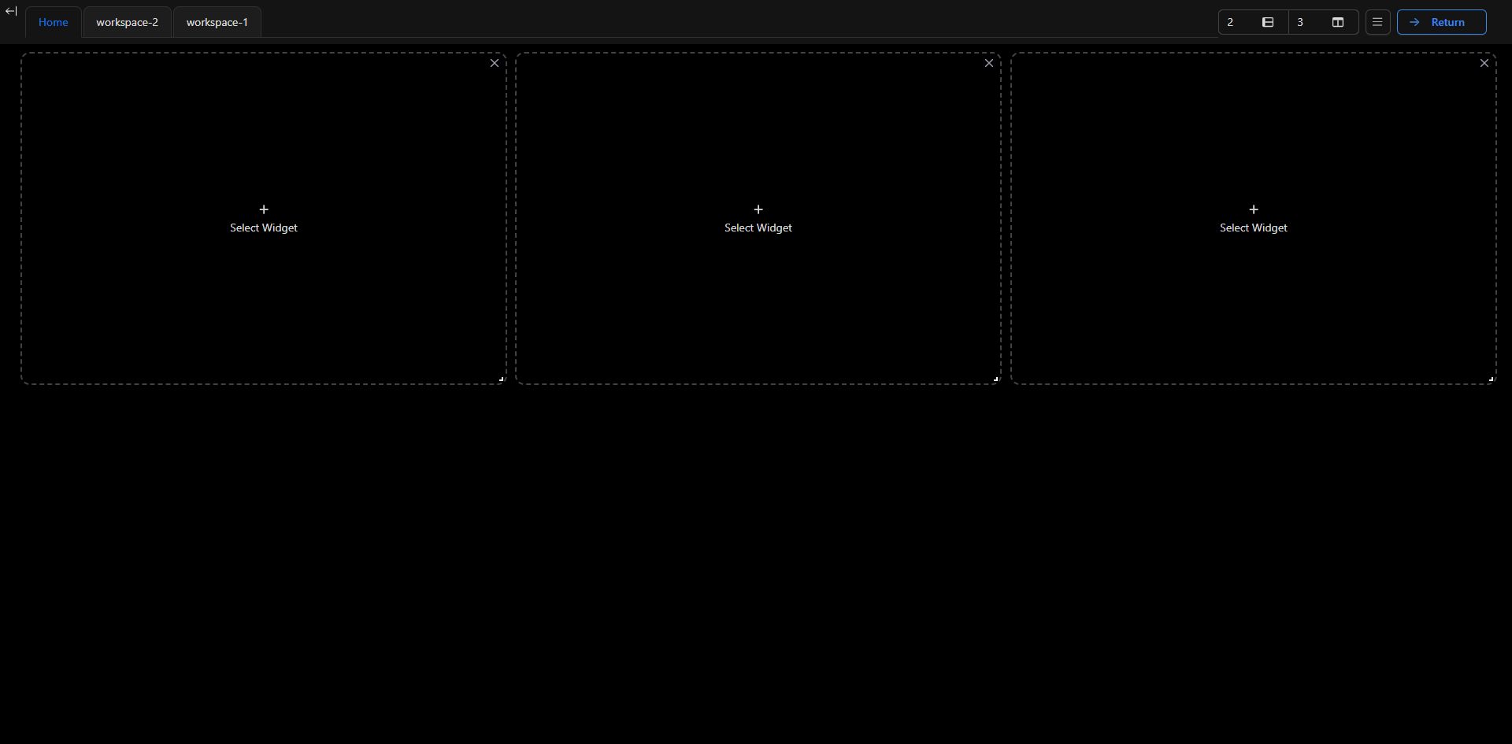
Task: Click the plus icon in the left widget panel
Action: click(263, 209)
